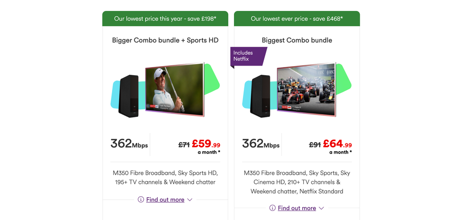
Task: Select the black router hub in Biggest Combo bundle
Action: pos(260,96)
